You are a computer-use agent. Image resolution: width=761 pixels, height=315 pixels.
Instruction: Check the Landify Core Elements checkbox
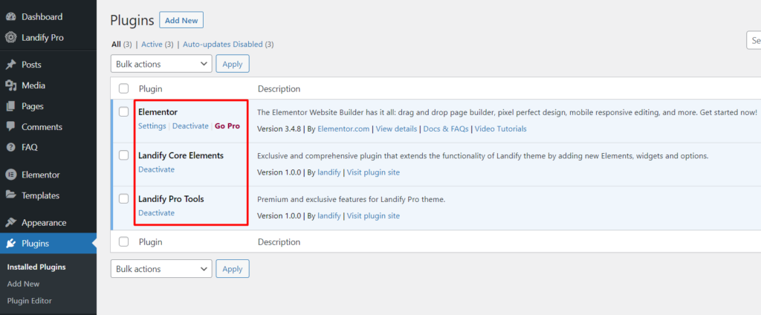(124, 155)
